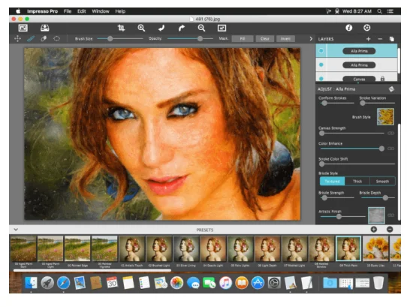The image size is (407, 307).
Task: Click the link icon beside Color Enhance
Action: click(x=390, y=149)
